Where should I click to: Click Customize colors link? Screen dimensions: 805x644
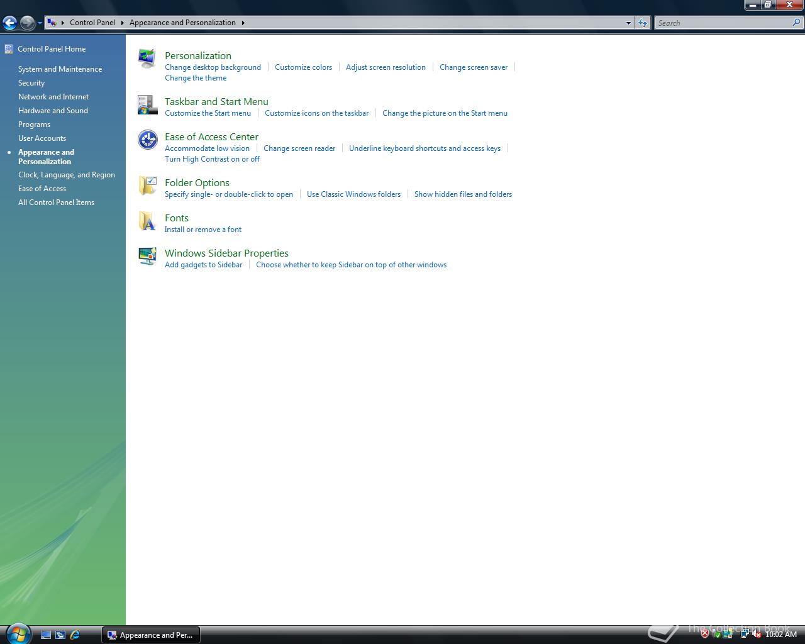(x=303, y=67)
